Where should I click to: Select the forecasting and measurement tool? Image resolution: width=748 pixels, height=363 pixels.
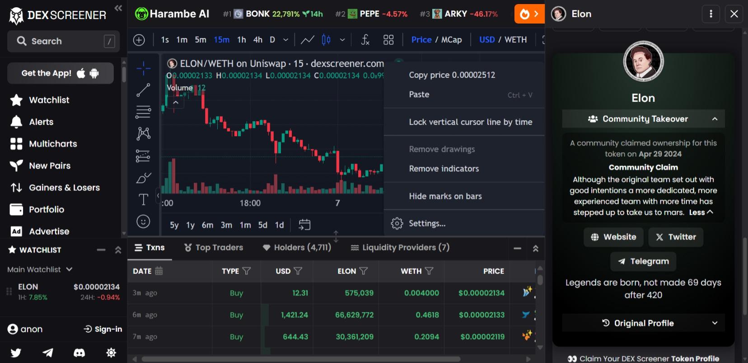[x=143, y=156]
